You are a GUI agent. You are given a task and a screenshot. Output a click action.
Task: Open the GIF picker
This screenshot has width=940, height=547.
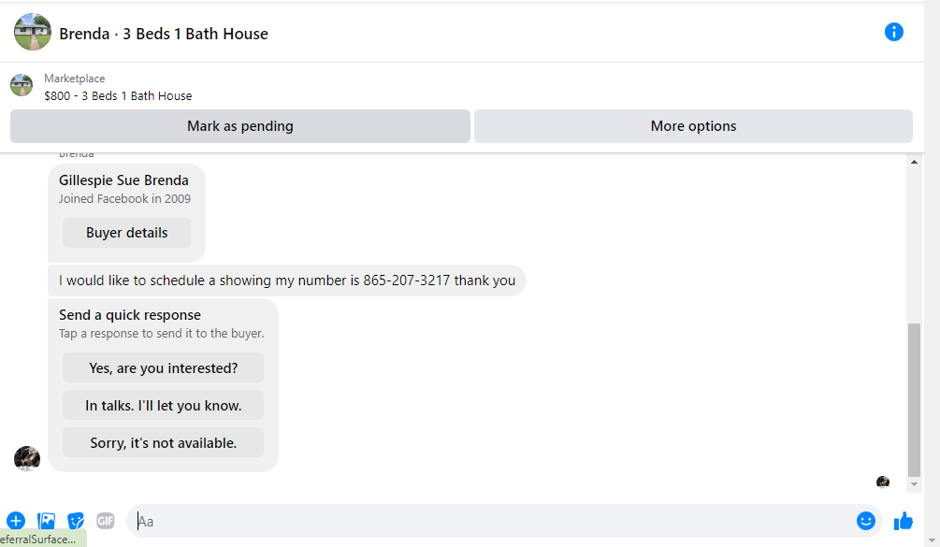[x=106, y=521]
